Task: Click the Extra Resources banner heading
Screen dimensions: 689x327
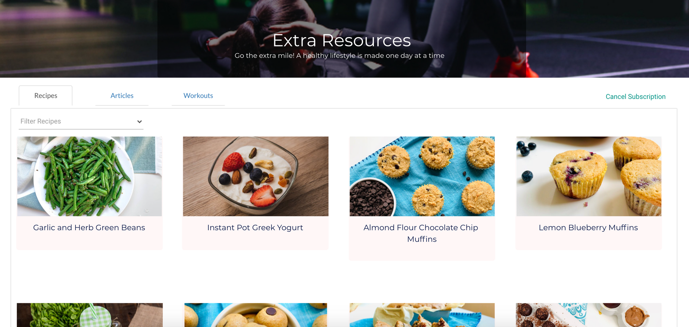Action: (x=342, y=40)
